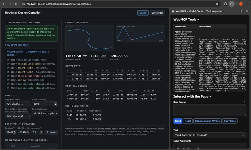251x150 pixels.
Task: Close the WebMCP inspector panel
Action: 247,11
